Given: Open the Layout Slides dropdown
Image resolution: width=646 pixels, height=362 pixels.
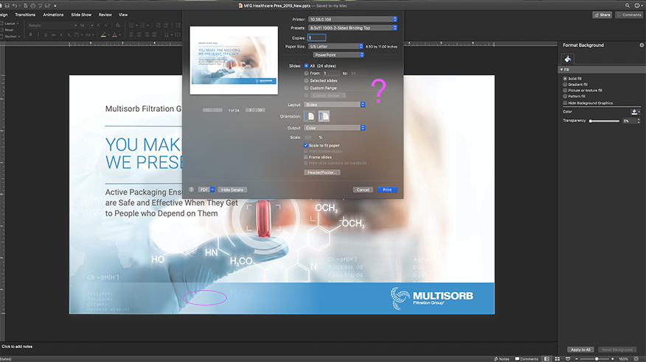Looking at the screenshot, I should (x=335, y=104).
